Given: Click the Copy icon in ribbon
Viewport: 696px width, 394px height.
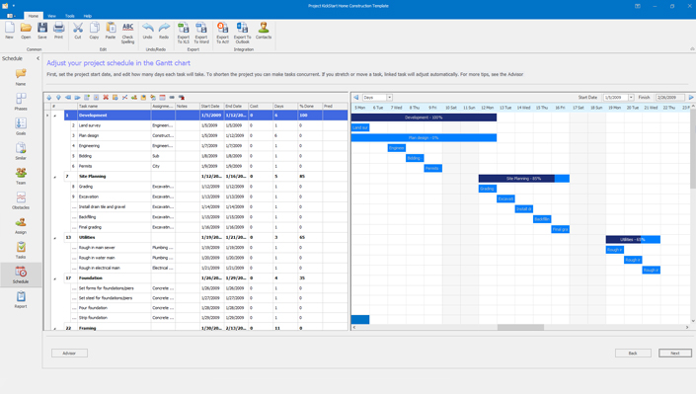Looking at the screenshot, I should point(94,31).
